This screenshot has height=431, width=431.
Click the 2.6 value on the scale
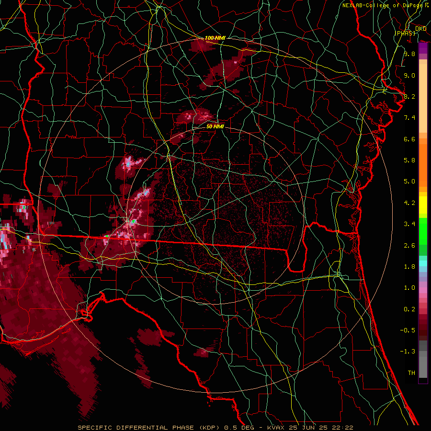point(409,246)
